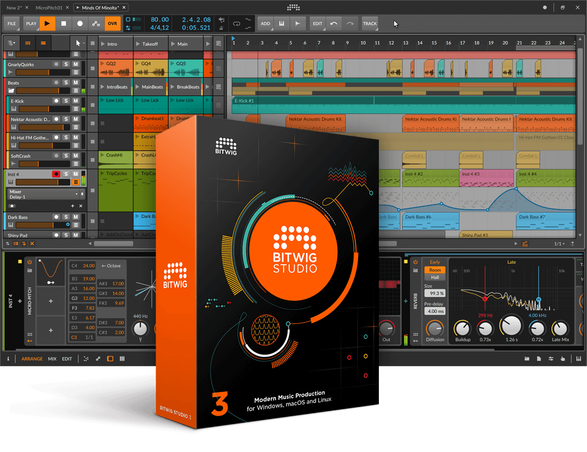Image resolution: width=587 pixels, height=452 pixels.
Task: Switch to the MIX view
Action: tap(52, 359)
